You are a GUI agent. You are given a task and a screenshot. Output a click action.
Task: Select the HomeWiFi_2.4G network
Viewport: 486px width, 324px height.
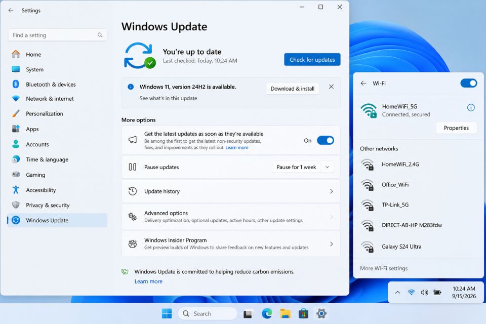pyautogui.click(x=419, y=165)
